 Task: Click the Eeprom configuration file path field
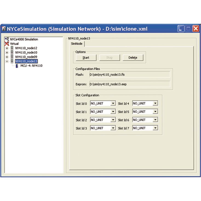[130, 84]
